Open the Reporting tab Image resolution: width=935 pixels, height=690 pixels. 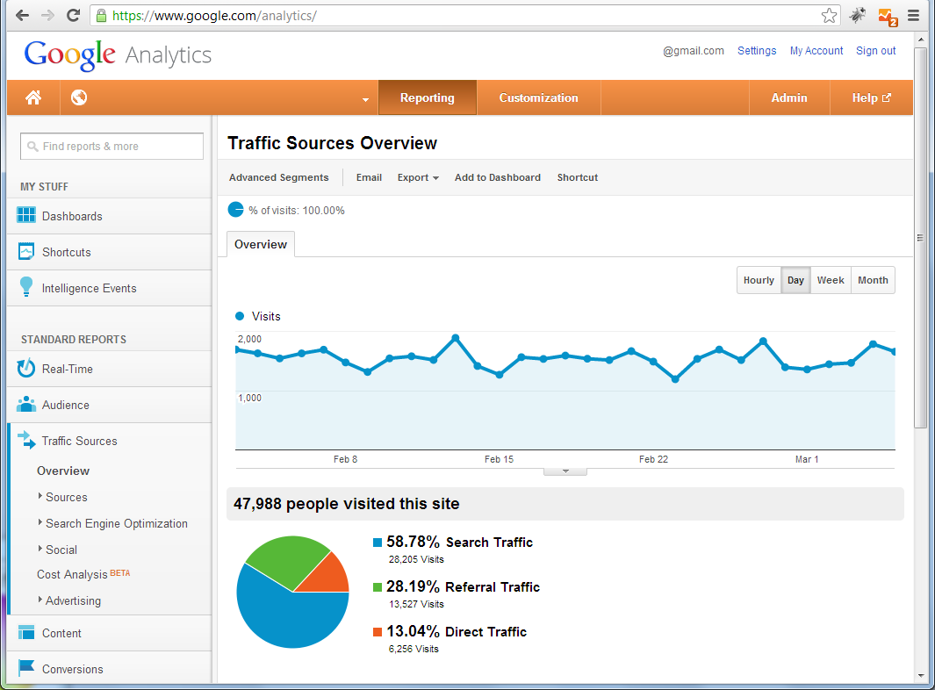(x=427, y=97)
